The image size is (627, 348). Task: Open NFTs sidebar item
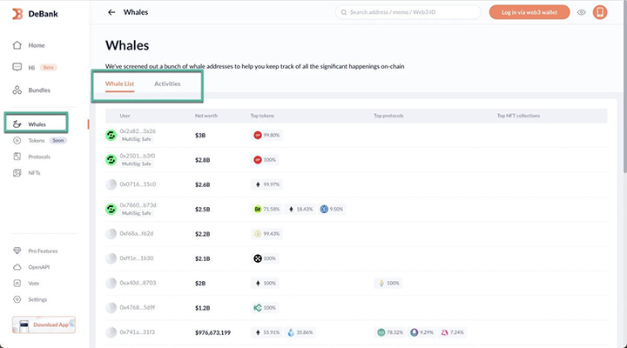[x=34, y=172]
